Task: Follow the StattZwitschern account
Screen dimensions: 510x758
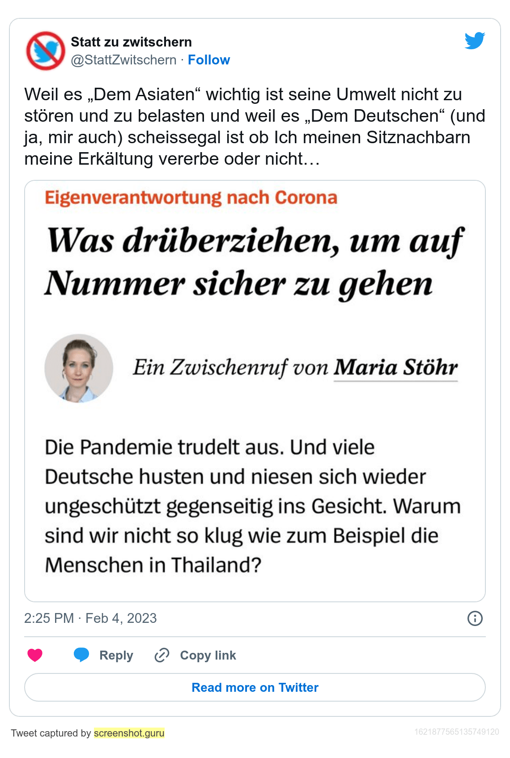Action: [x=208, y=60]
